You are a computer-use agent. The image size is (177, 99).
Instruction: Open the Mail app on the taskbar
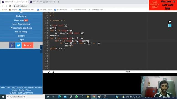[x=65, y=97]
